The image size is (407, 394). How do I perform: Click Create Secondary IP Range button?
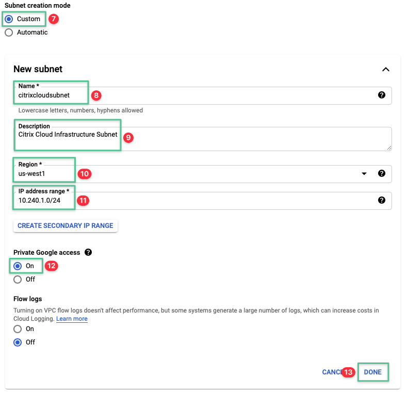pos(66,226)
